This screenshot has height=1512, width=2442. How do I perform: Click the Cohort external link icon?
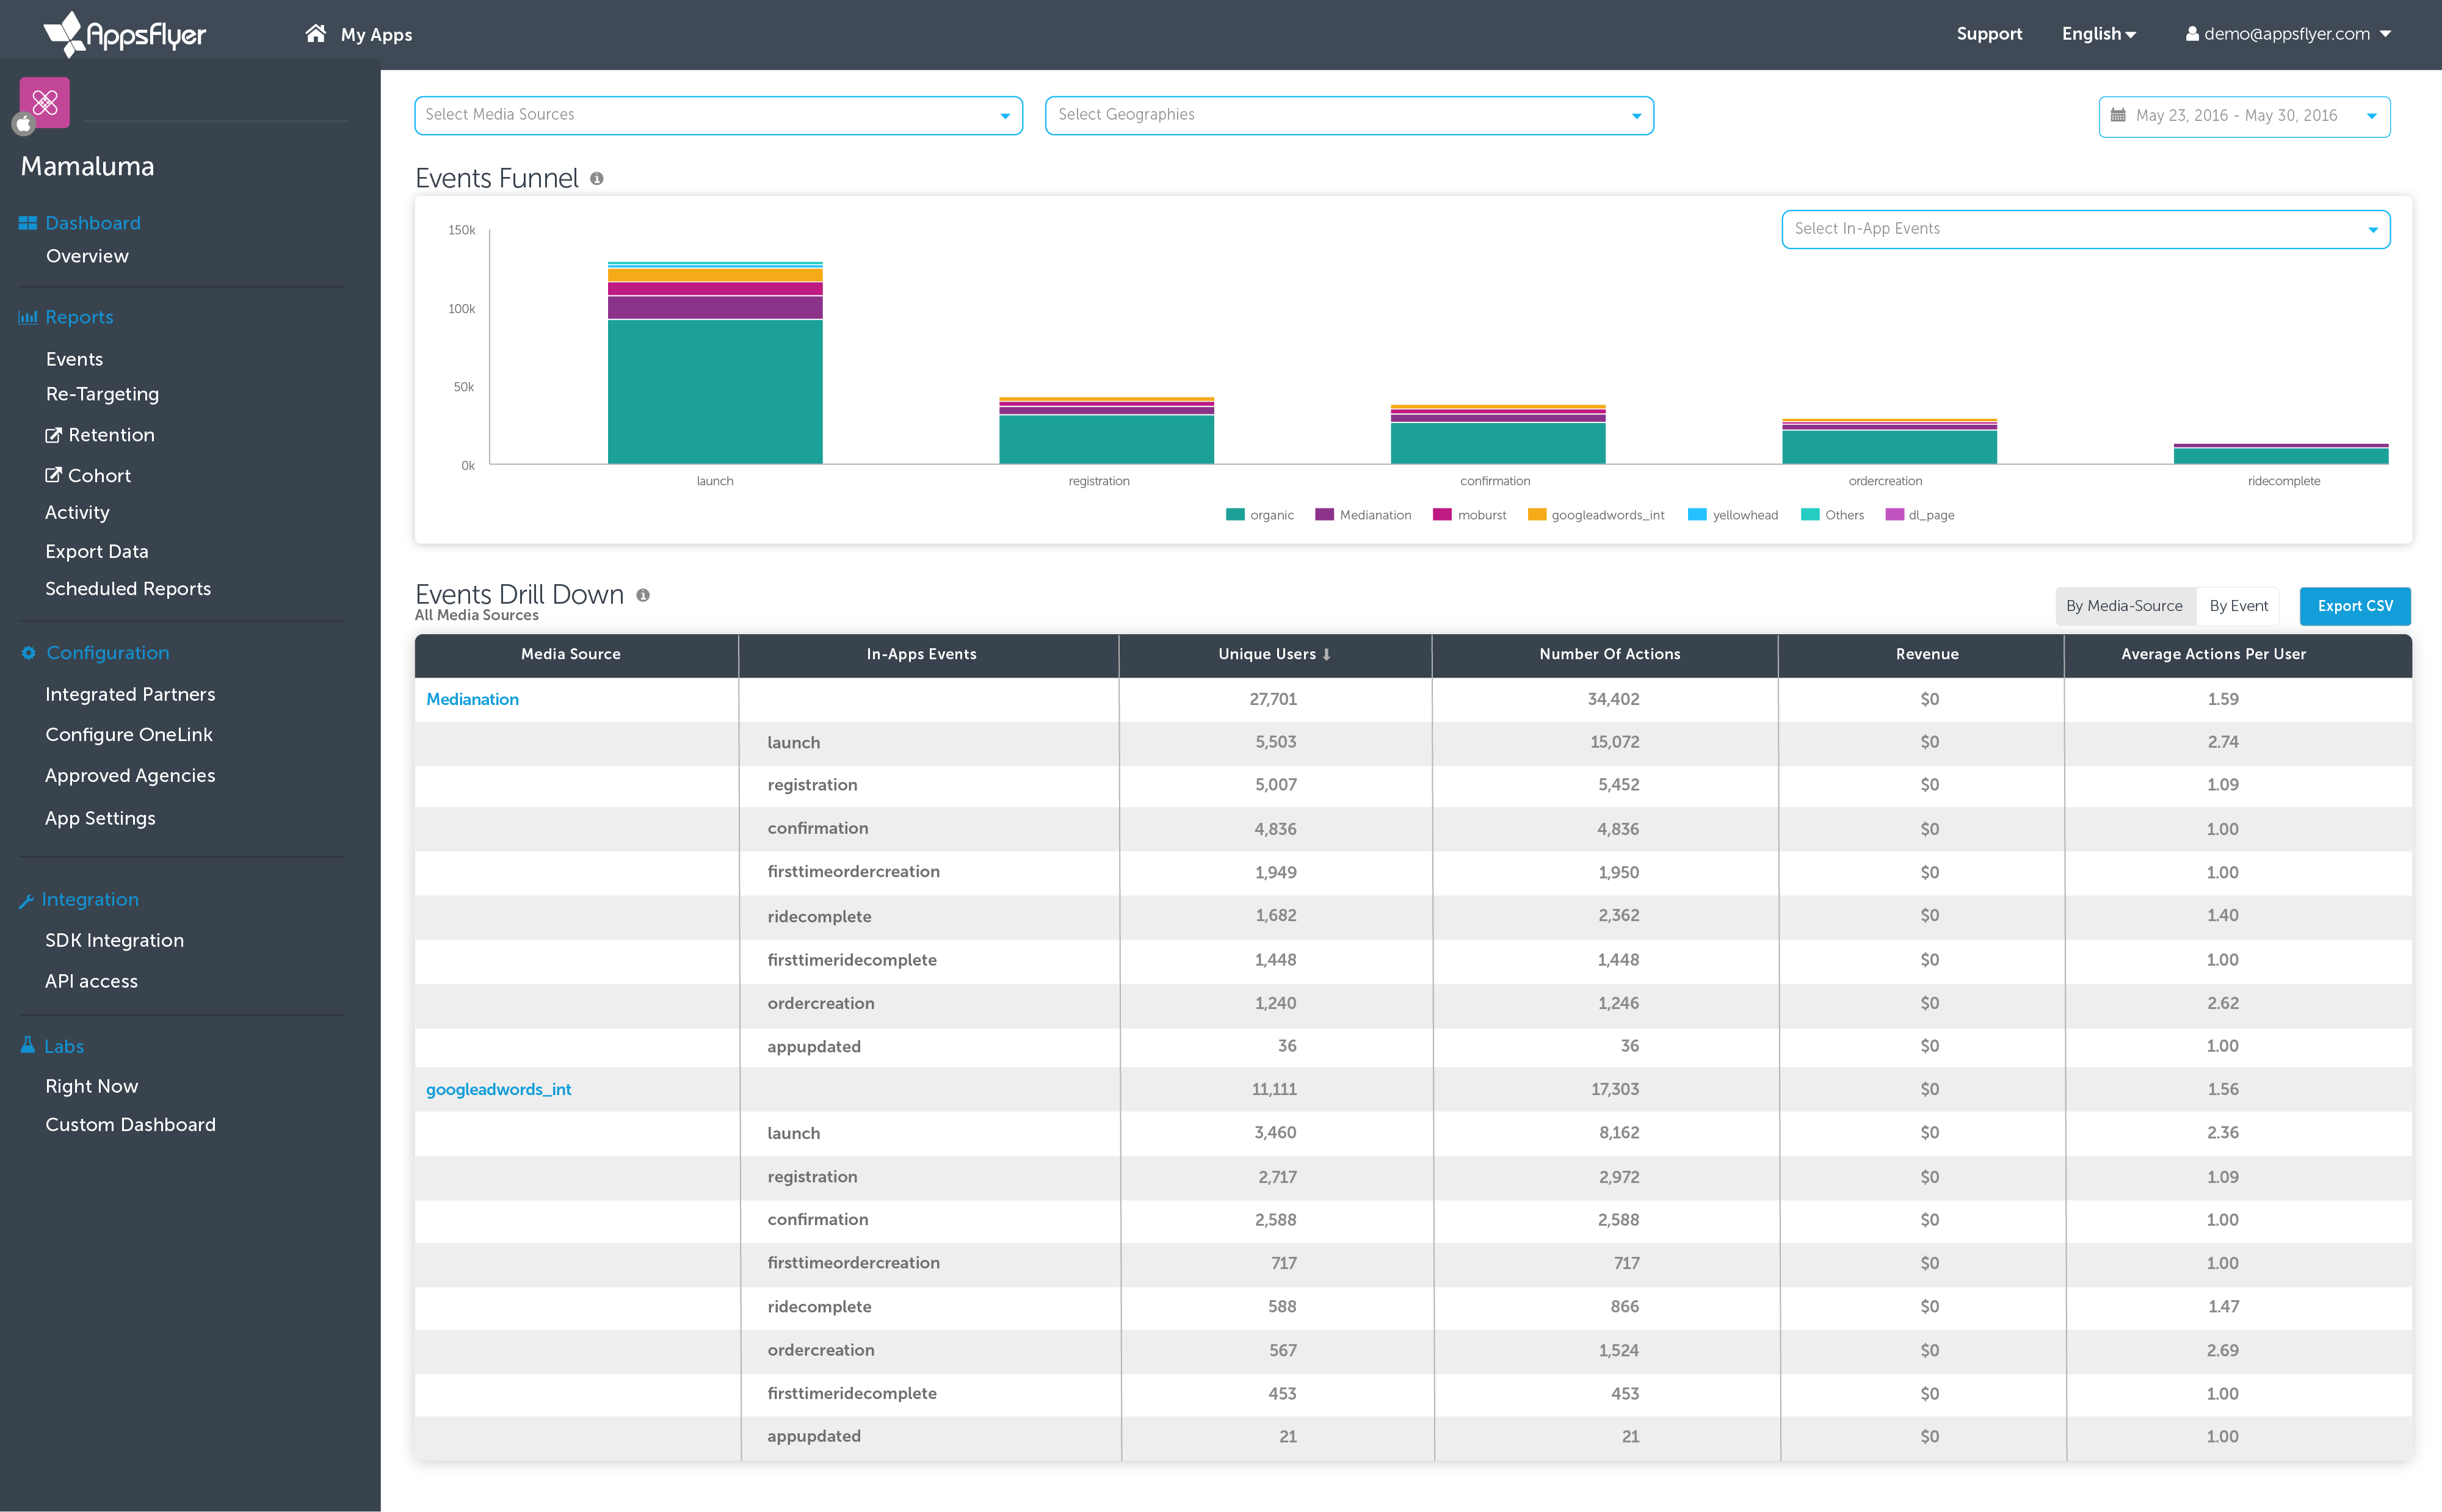(x=54, y=476)
